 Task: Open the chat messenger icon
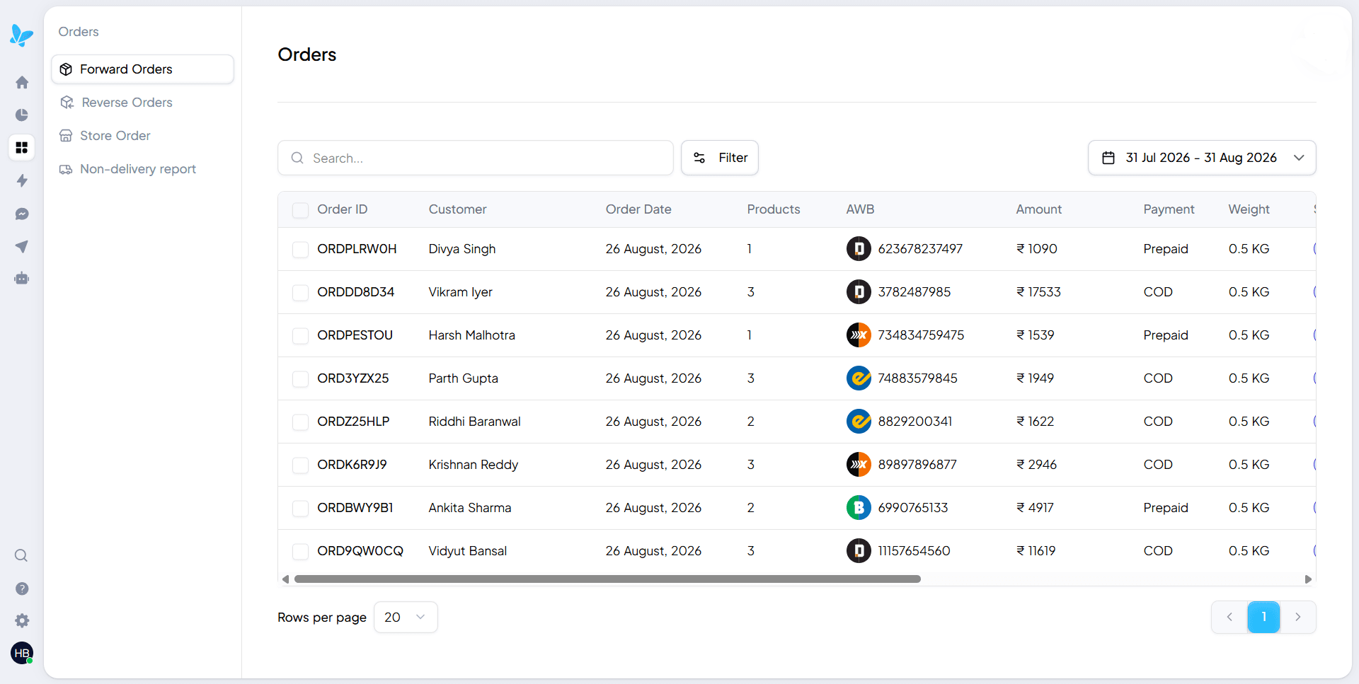point(22,214)
